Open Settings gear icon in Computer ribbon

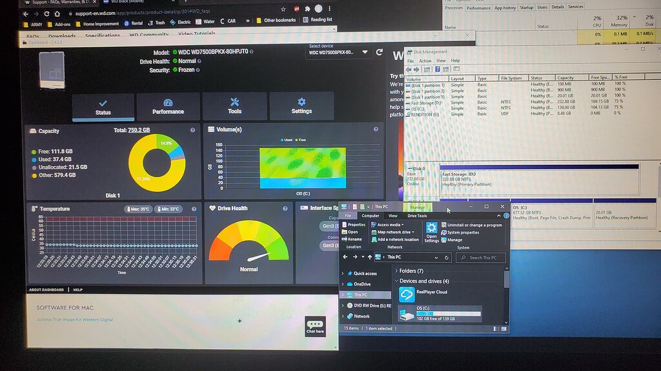(431, 227)
